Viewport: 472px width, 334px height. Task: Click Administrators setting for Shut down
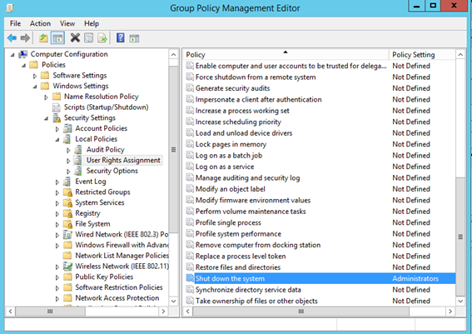click(415, 278)
